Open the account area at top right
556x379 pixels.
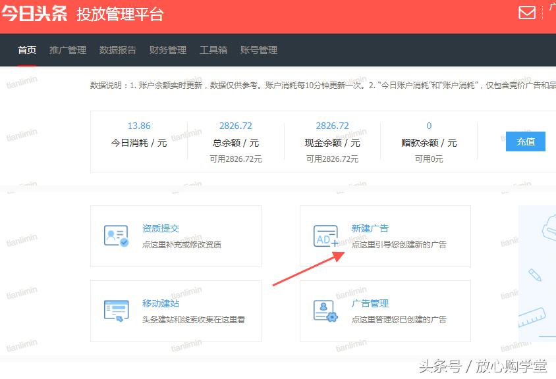click(x=551, y=13)
